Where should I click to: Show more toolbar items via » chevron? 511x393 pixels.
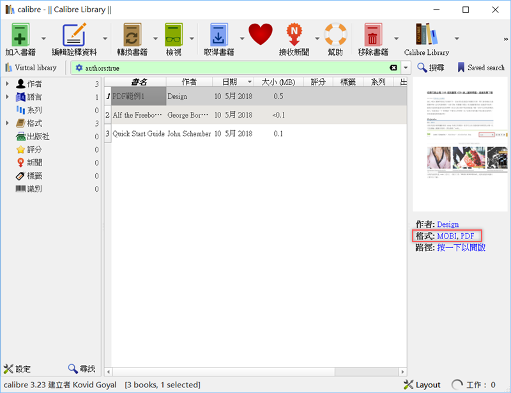pyautogui.click(x=505, y=39)
